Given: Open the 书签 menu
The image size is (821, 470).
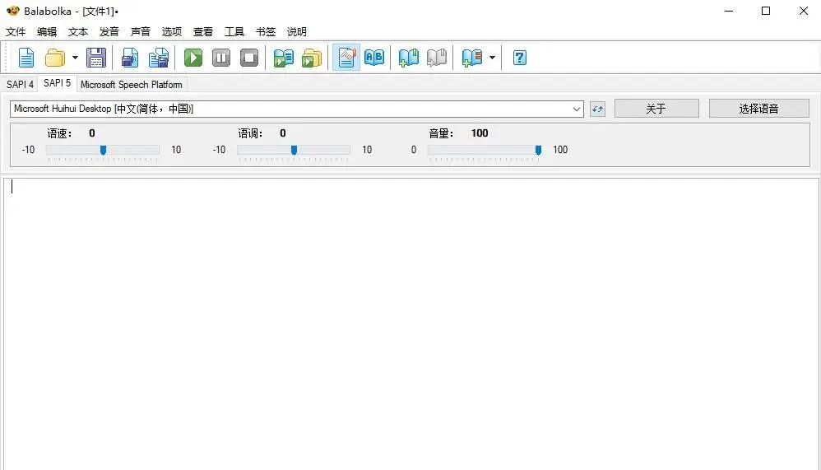Looking at the screenshot, I should click(x=266, y=32).
